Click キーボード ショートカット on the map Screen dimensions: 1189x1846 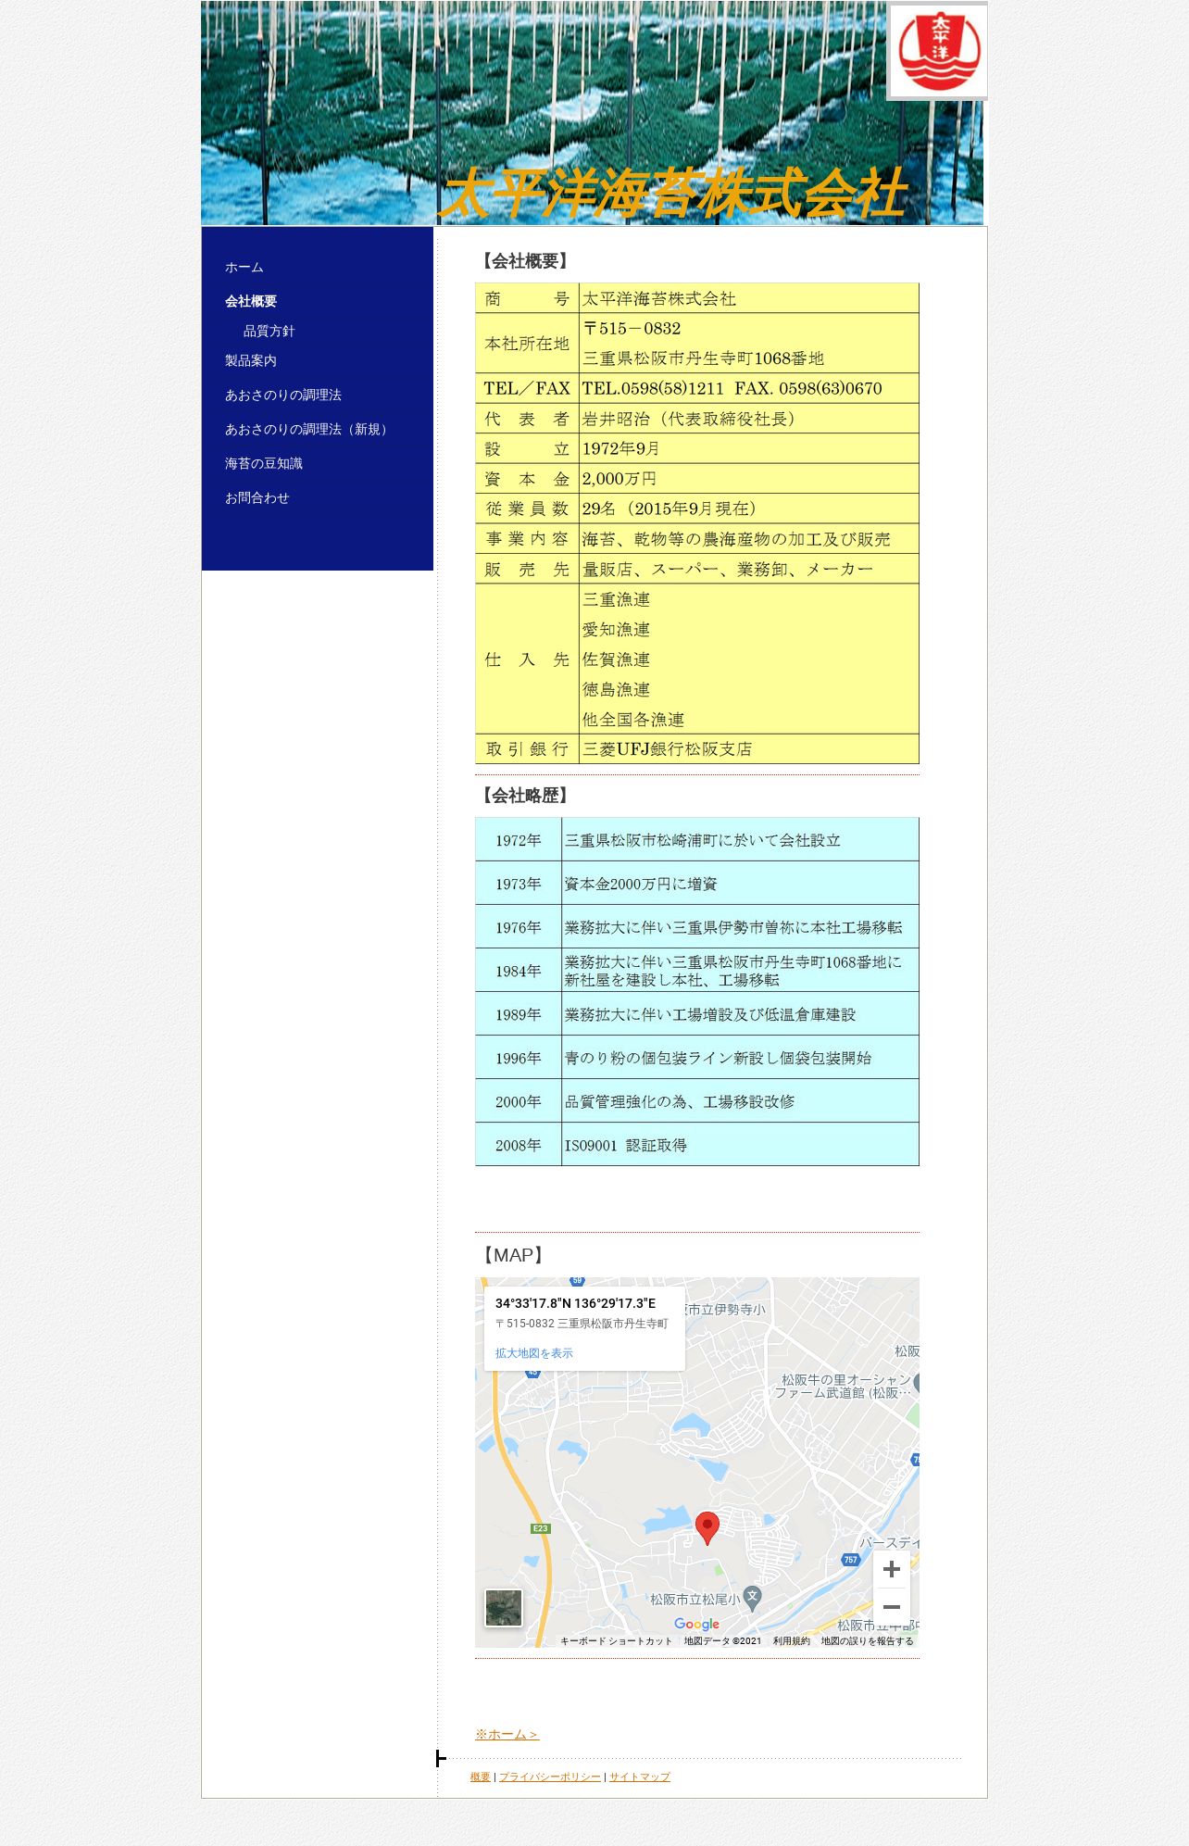tap(616, 1640)
